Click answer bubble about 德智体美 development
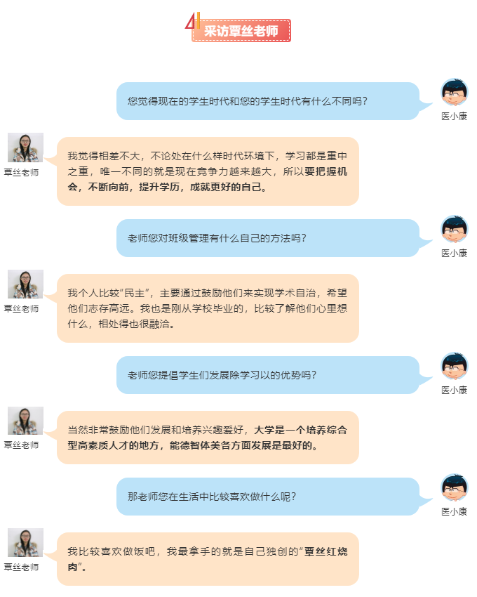 (x=208, y=438)
